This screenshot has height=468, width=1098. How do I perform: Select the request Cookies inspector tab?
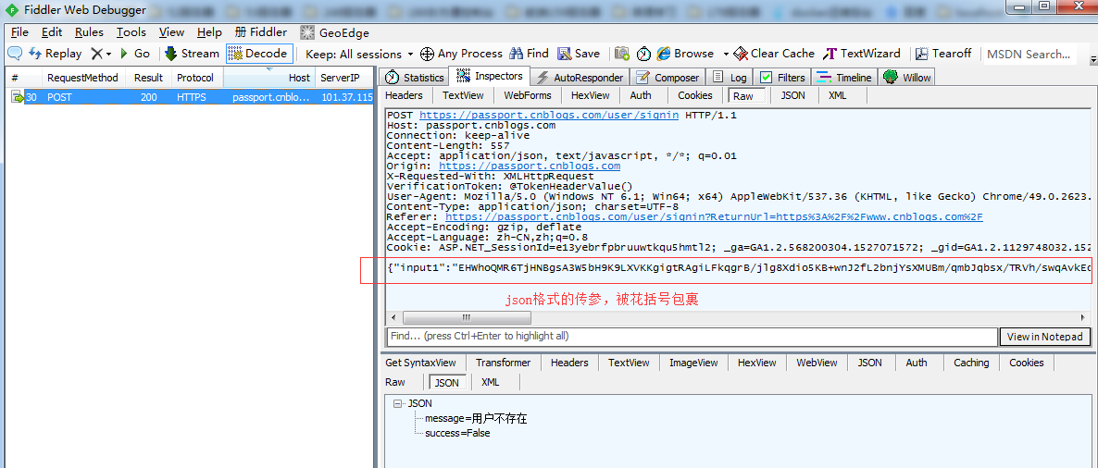695,96
